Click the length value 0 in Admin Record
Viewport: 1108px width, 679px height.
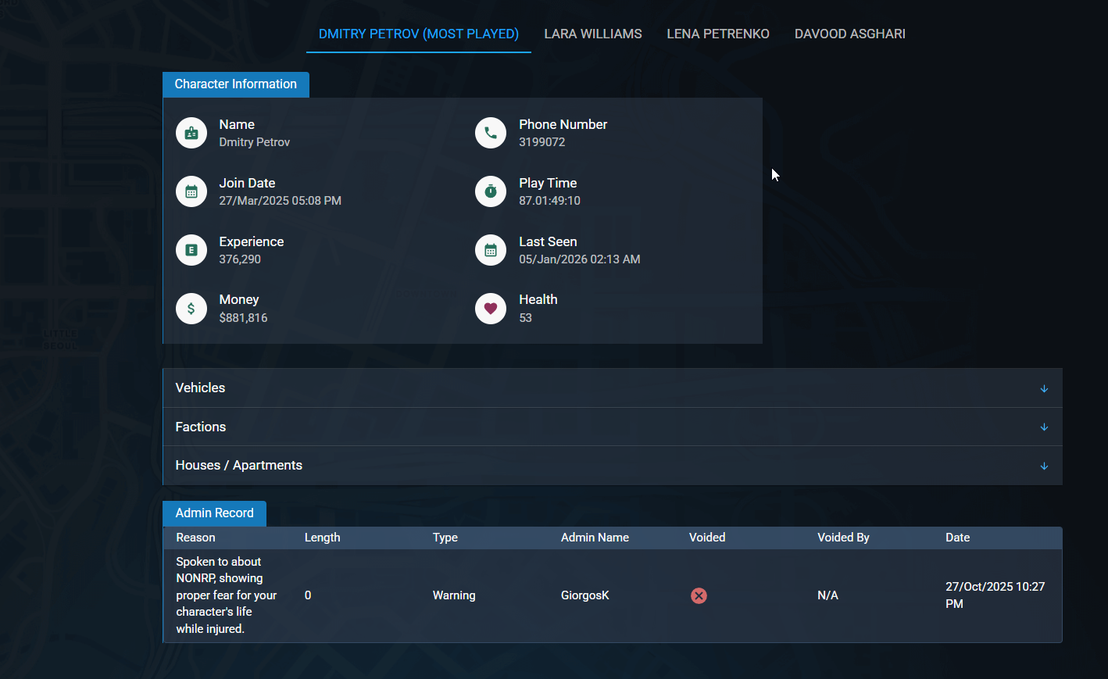click(308, 595)
